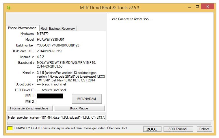Click Android version value 4.2.2
This screenshot has width=219, height=138.
40,57
